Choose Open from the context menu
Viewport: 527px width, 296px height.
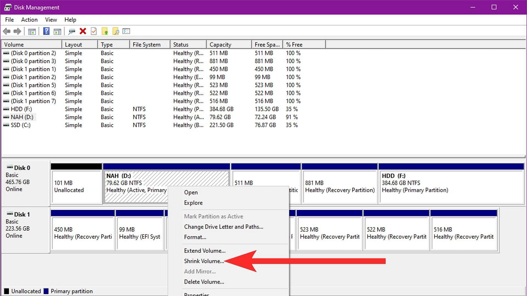click(x=228, y=193)
